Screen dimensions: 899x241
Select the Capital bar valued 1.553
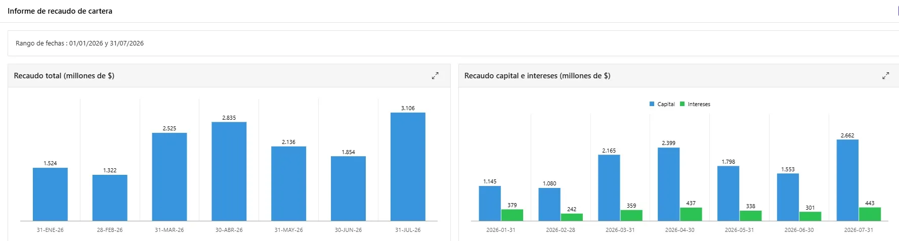point(788,198)
